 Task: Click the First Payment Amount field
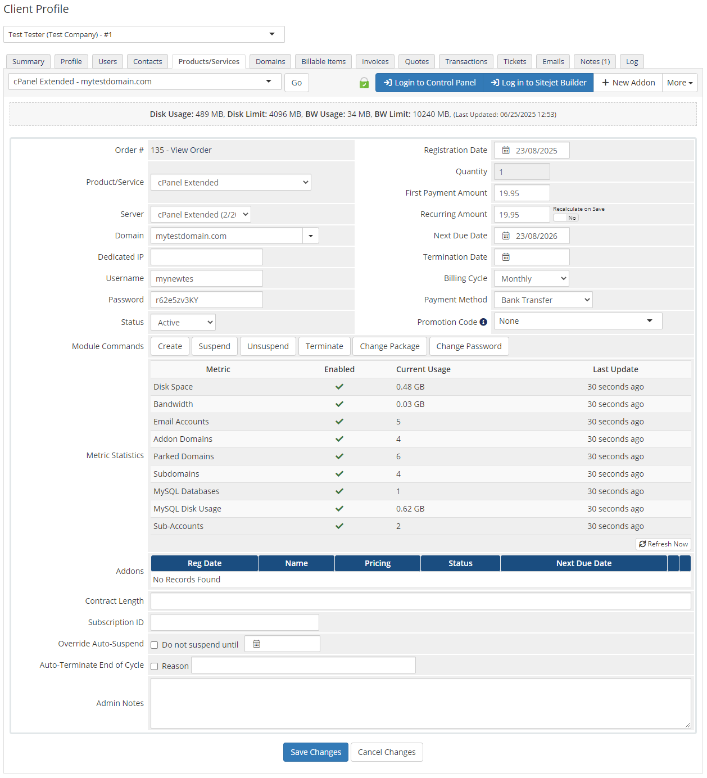(x=522, y=193)
